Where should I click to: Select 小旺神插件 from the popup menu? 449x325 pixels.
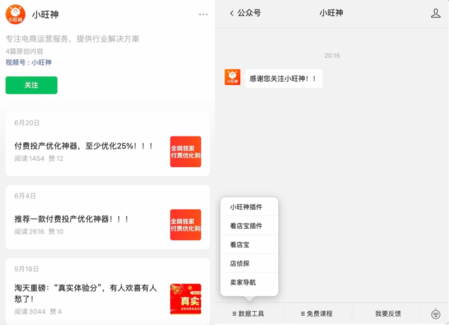(x=249, y=207)
